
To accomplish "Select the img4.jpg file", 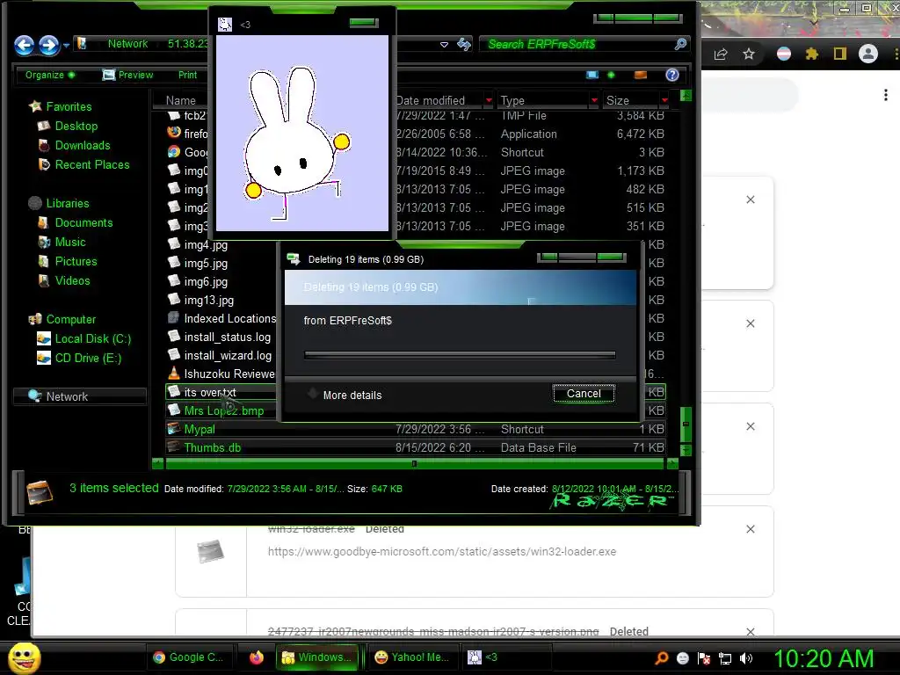I will pos(206,245).
